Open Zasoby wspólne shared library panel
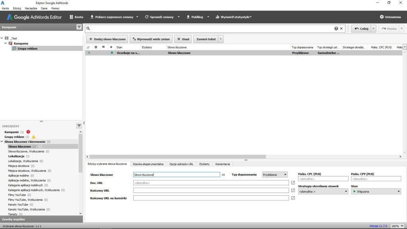 41,219
